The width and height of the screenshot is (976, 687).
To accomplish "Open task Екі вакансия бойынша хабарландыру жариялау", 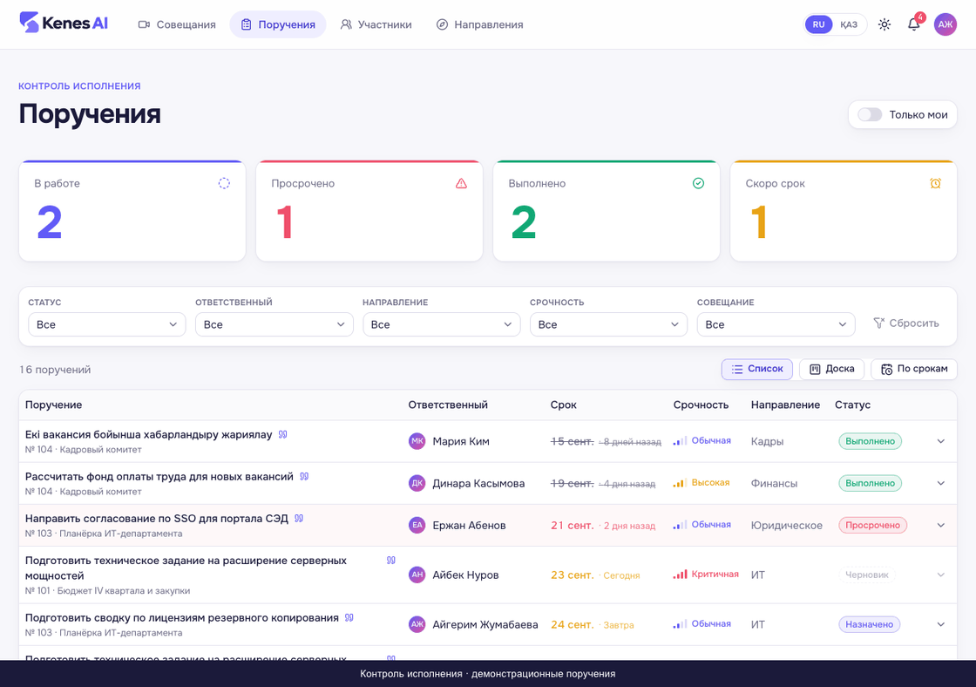I will point(149,434).
